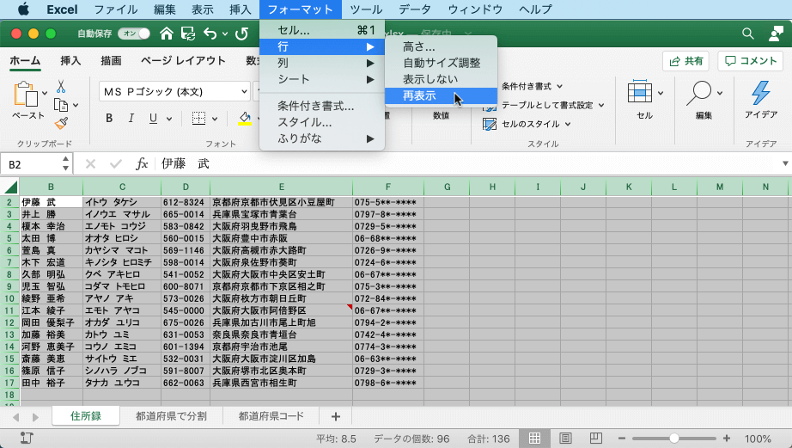Expand the Copy options arrow
Screen dimensions: 792x448
pyautogui.click(x=76, y=105)
